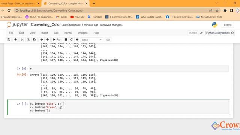Close the Home Page browser tab
The width and height of the screenshot is (240, 135).
pos(38,3)
